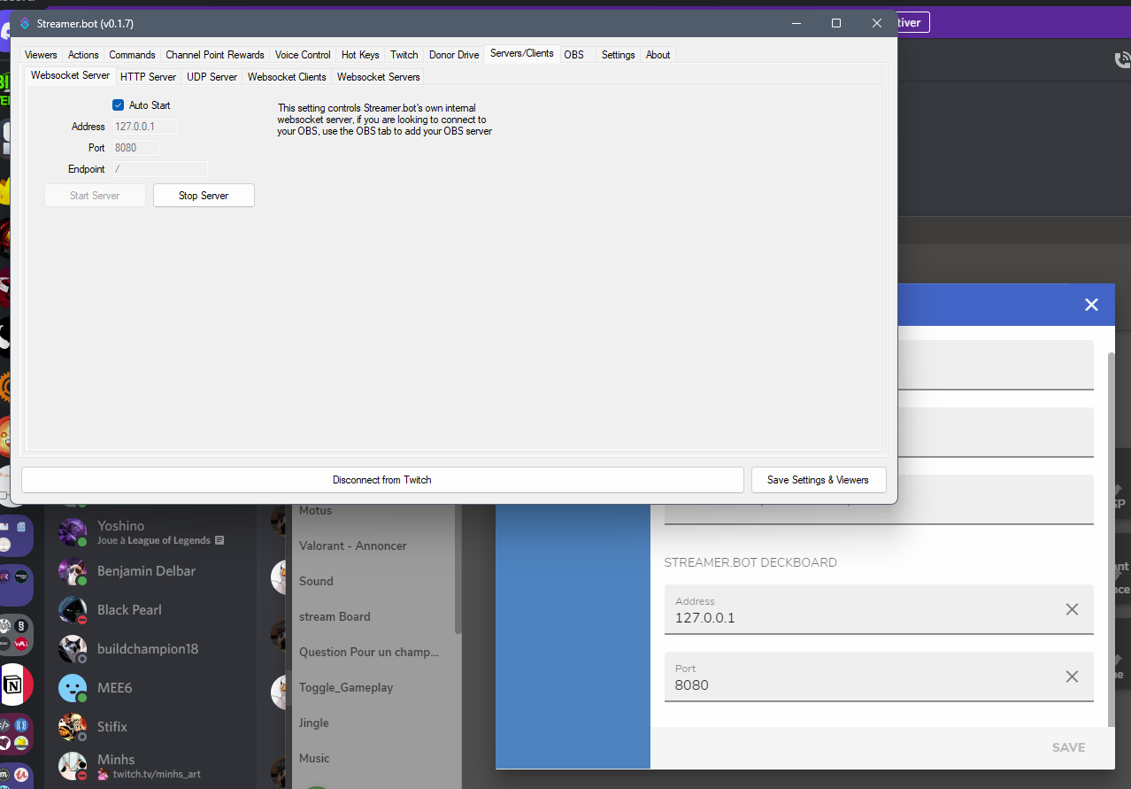Screen dimensions: 1131x789
Task: Switch to the Websocket Clients tab
Action: pyautogui.click(x=286, y=76)
